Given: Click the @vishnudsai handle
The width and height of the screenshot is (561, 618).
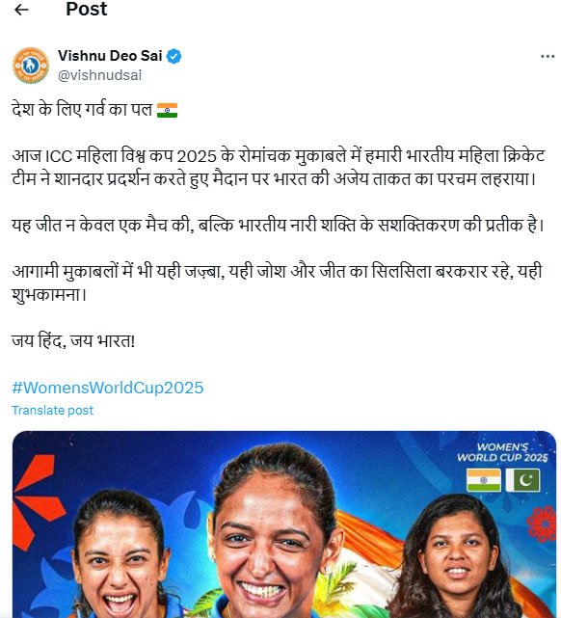Looking at the screenshot, I should point(99,75).
